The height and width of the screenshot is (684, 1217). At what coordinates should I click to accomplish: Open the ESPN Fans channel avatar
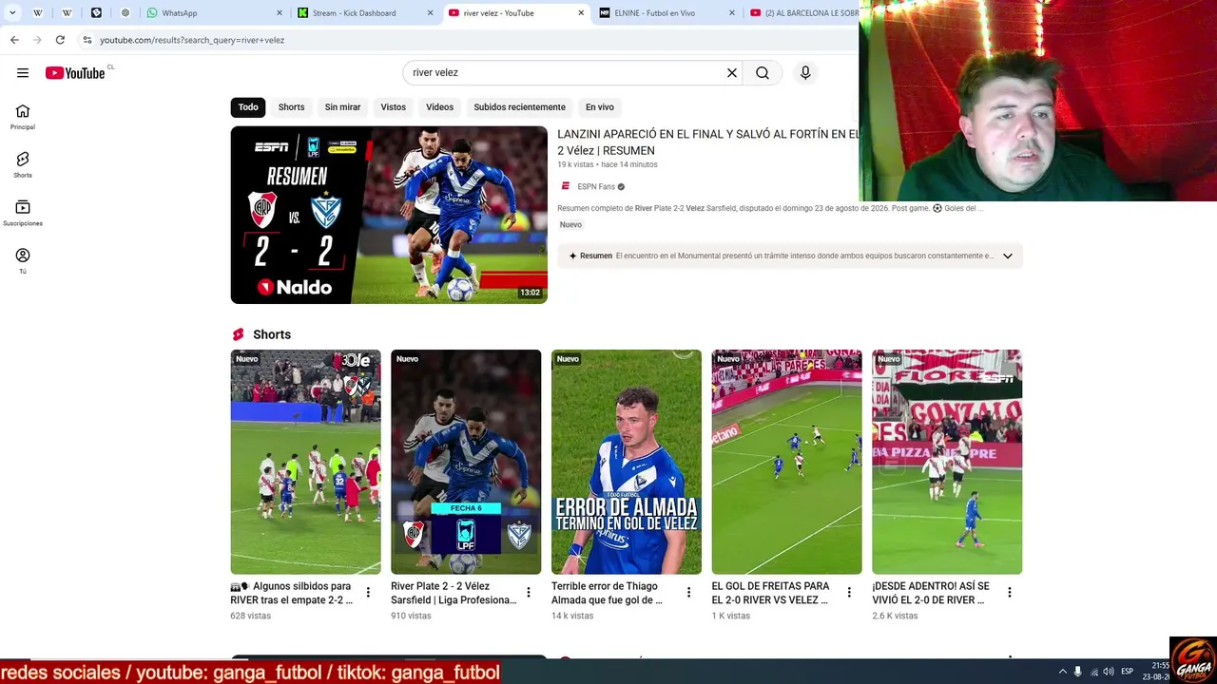pos(566,186)
